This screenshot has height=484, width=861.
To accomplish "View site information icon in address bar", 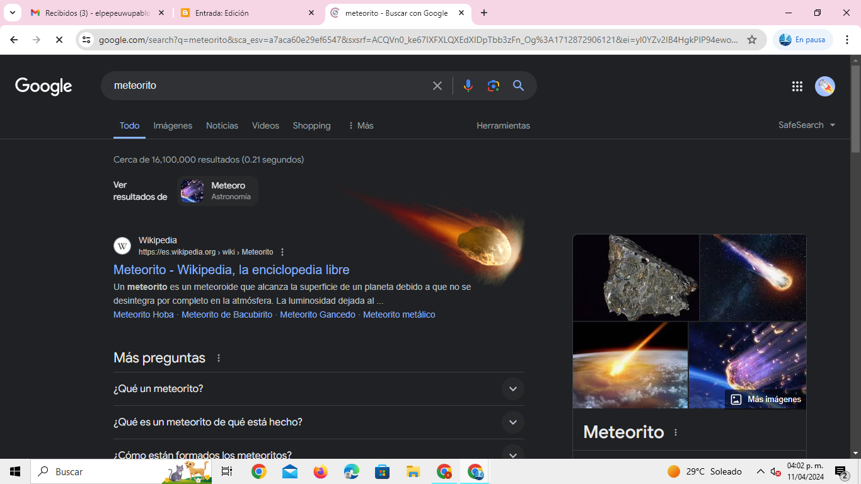I will pyautogui.click(x=87, y=40).
